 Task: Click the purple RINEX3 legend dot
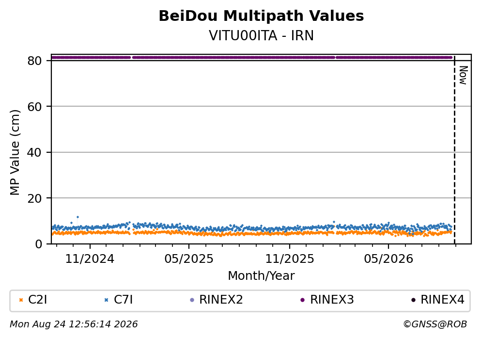pyautogui.click(x=302, y=300)
